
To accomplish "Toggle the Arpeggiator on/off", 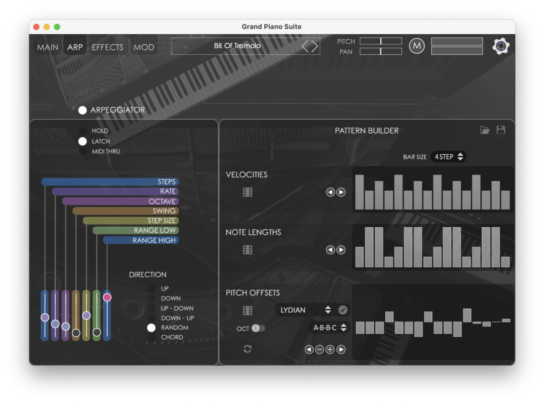I will (83, 110).
